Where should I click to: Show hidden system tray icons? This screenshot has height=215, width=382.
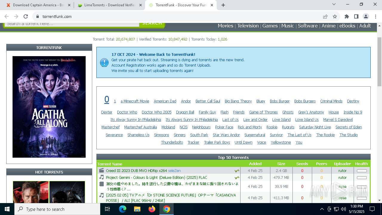(322, 209)
